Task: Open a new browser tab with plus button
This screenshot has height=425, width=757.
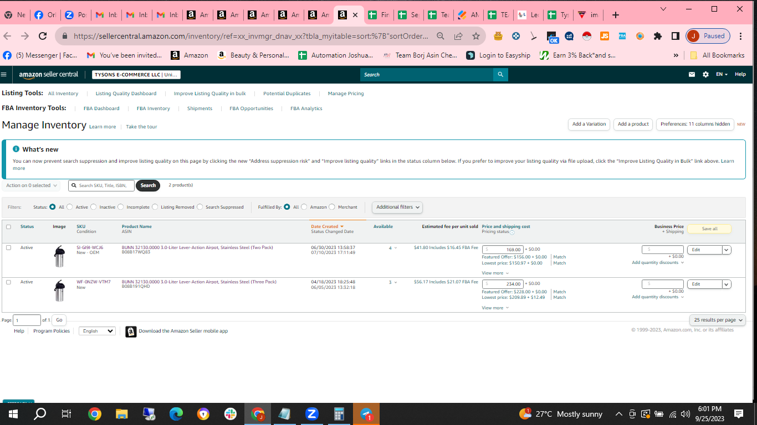Action: (616, 15)
